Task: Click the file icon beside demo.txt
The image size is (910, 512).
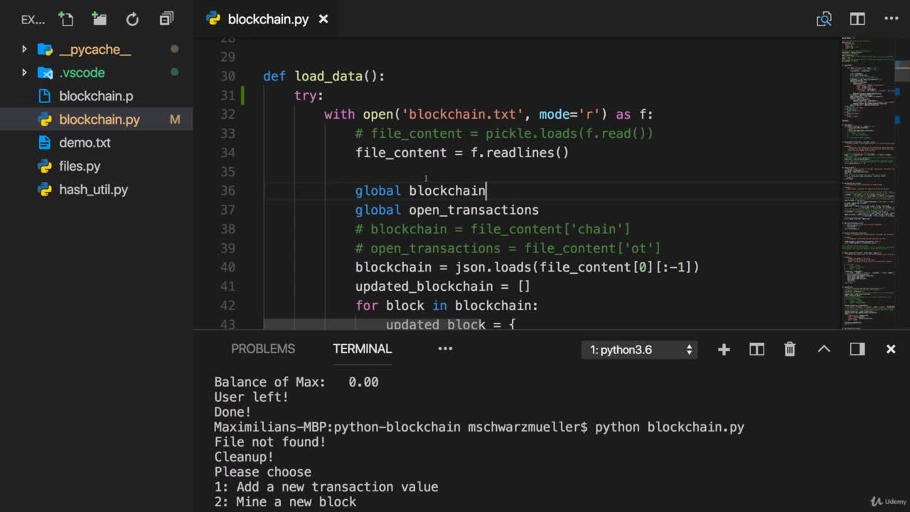Action: [45, 143]
